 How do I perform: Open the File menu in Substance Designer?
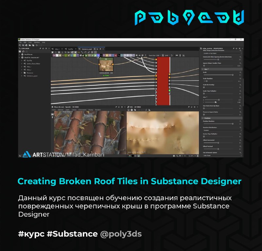(x=20, y=42)
